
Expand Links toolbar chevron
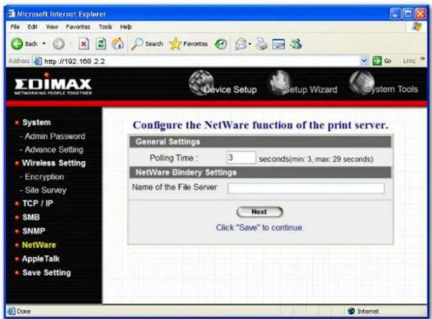[422, 59]
